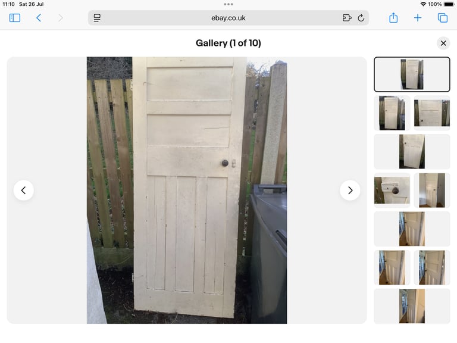Viewport: 457px width, 343px height.
Task: Select the first selected door thumbnail
Action: tap(412, 74)
